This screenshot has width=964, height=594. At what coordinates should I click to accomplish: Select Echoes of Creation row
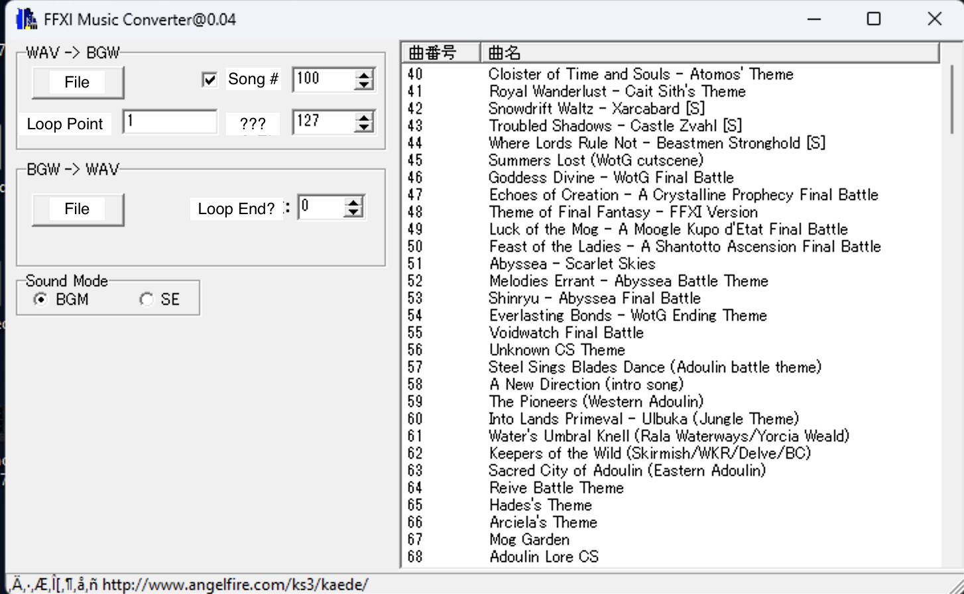672,195
